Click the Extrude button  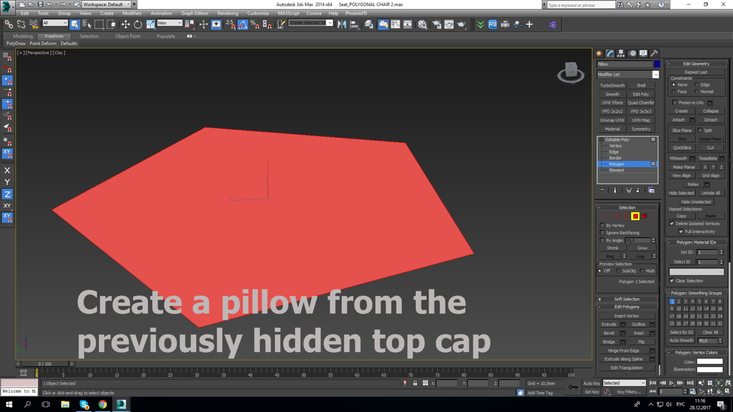coord(609,324)
